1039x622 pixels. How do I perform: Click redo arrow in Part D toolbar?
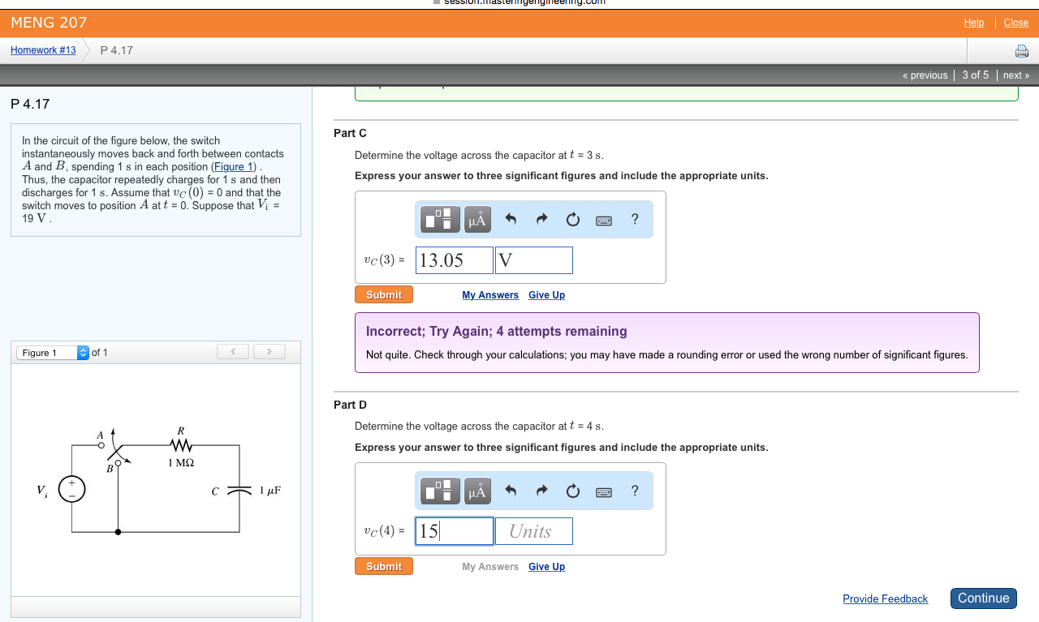click(541, 491)
